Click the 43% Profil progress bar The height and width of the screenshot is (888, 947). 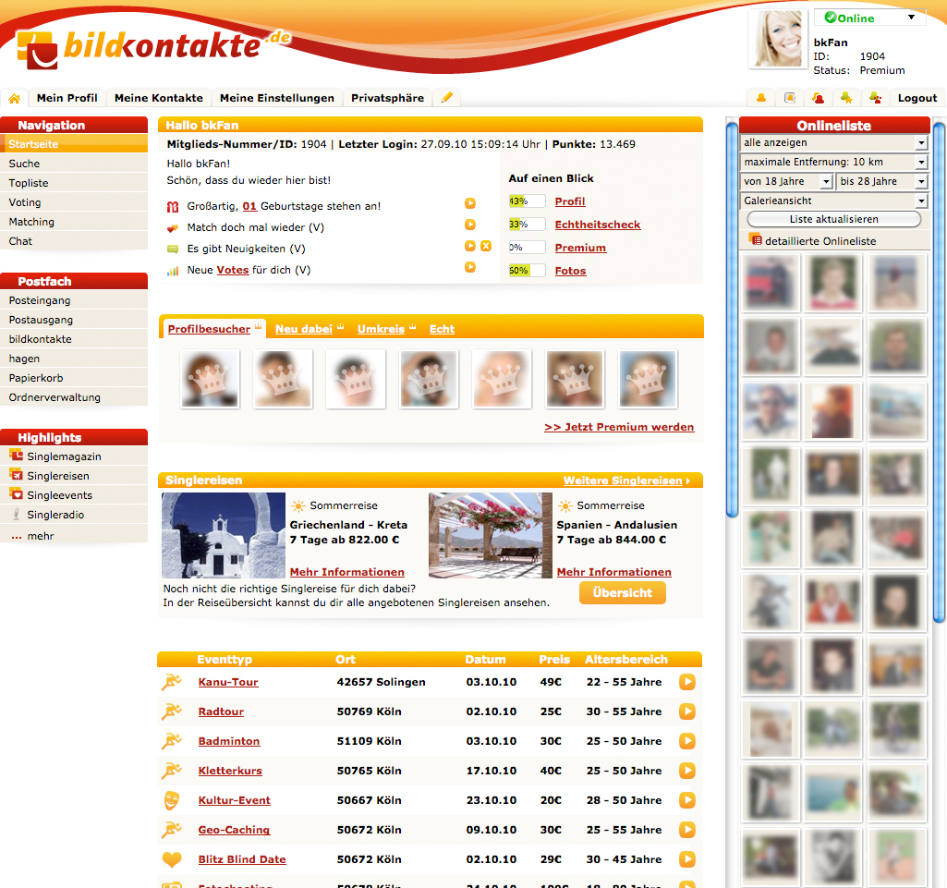(528, 201)
